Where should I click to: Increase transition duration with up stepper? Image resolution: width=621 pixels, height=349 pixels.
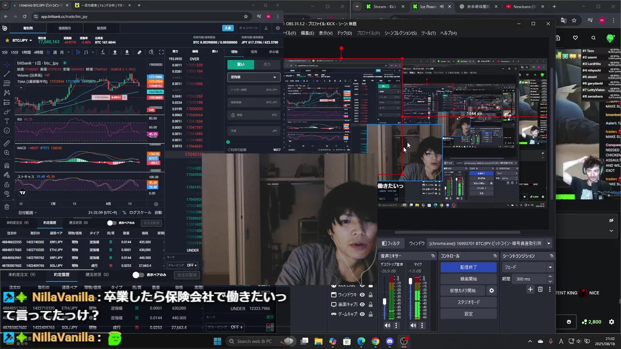point(550,277)
